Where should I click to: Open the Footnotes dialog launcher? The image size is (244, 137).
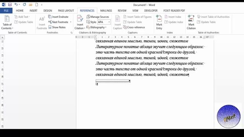[71, 33]
